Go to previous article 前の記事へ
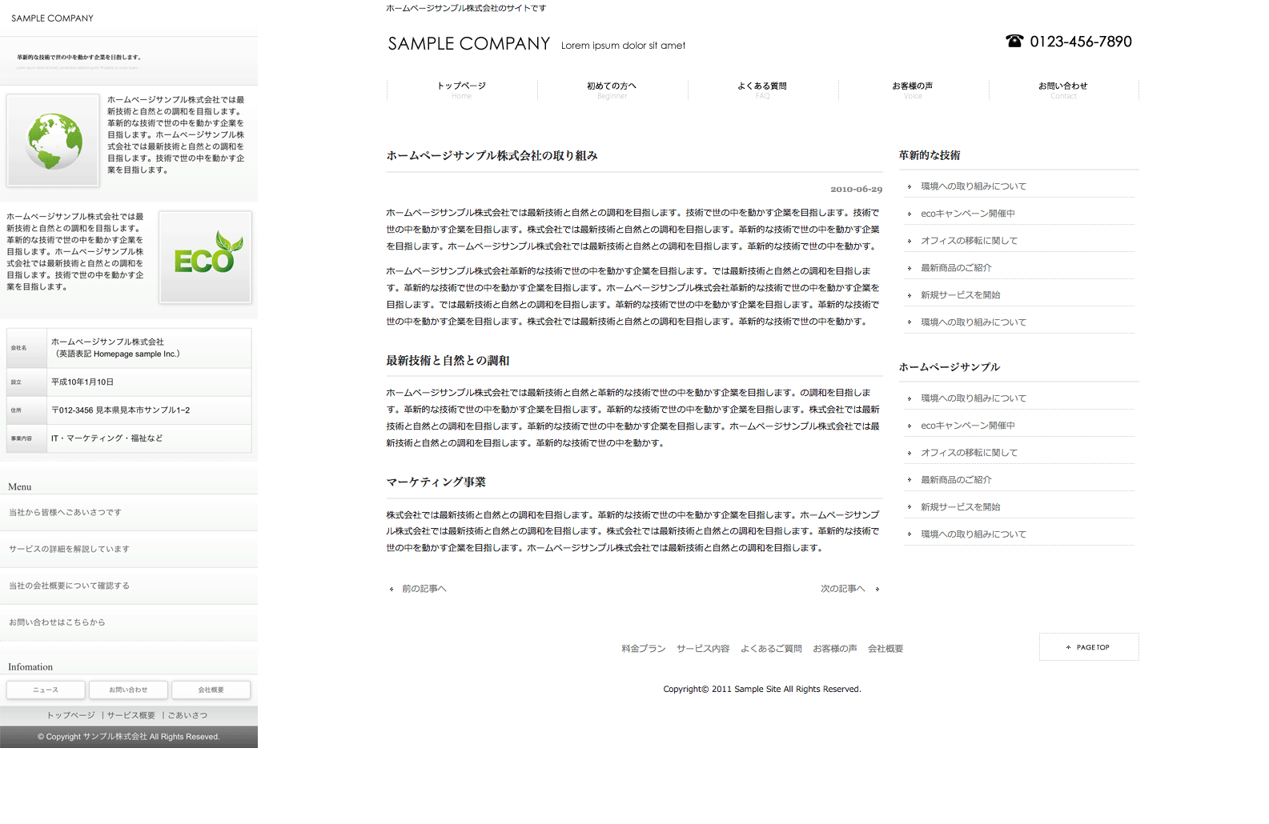1269x824 pixels. pyautogui.click(x=424, y=589)
